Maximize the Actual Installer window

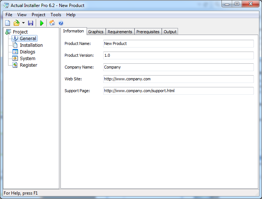[x=237, y=4]
